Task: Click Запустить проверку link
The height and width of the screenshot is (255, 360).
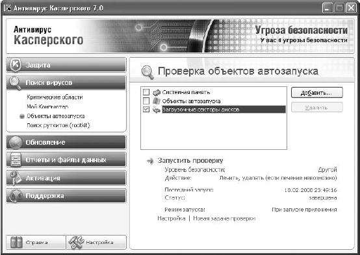Action: click(x=190, y=160)
